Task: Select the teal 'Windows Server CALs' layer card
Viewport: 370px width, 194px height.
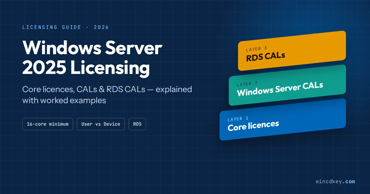Action: click(287, 85)
